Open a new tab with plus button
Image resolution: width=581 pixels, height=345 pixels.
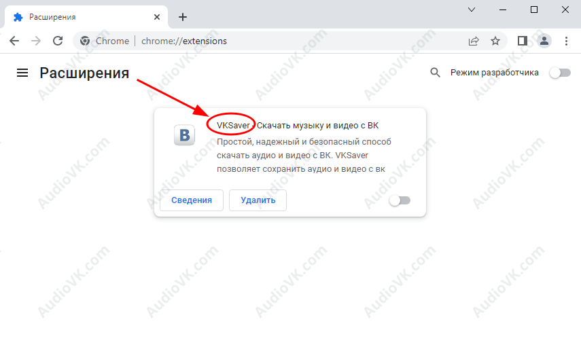coord(183,17)
